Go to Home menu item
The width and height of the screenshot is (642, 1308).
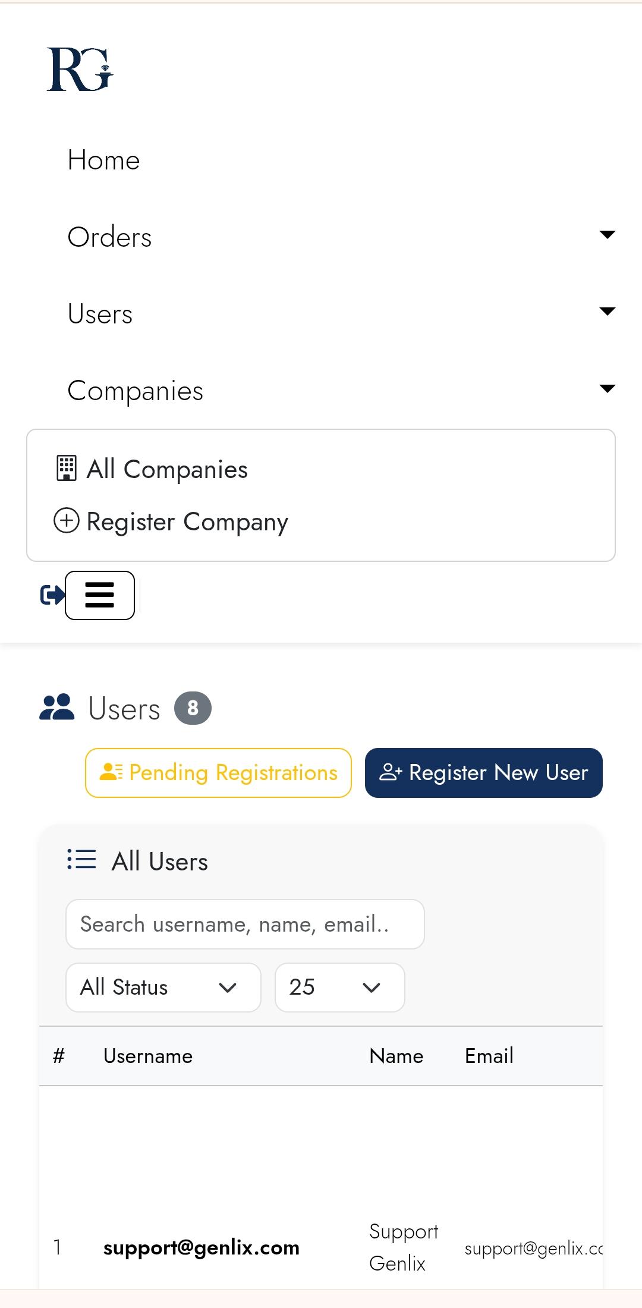point(104,160)
